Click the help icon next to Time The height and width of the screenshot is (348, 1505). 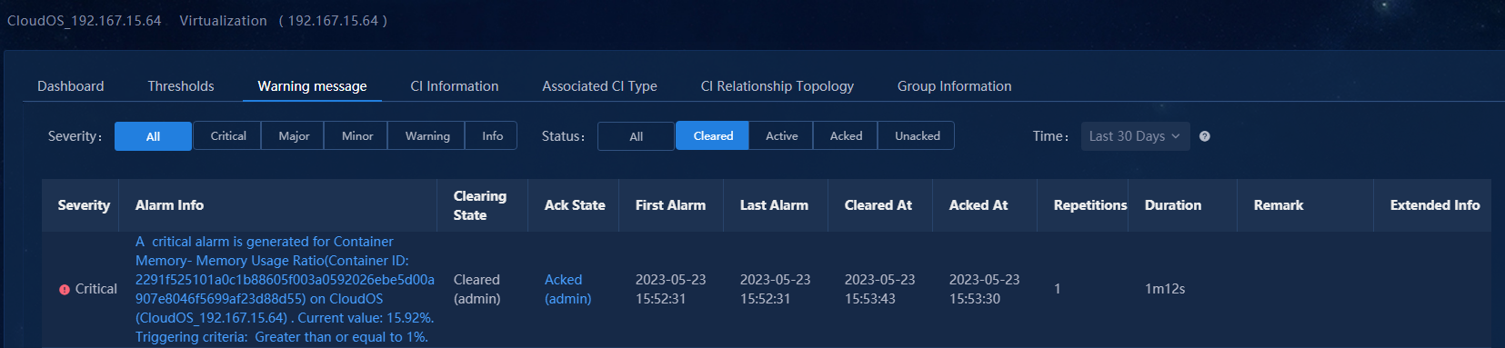tap(1204, 136)
